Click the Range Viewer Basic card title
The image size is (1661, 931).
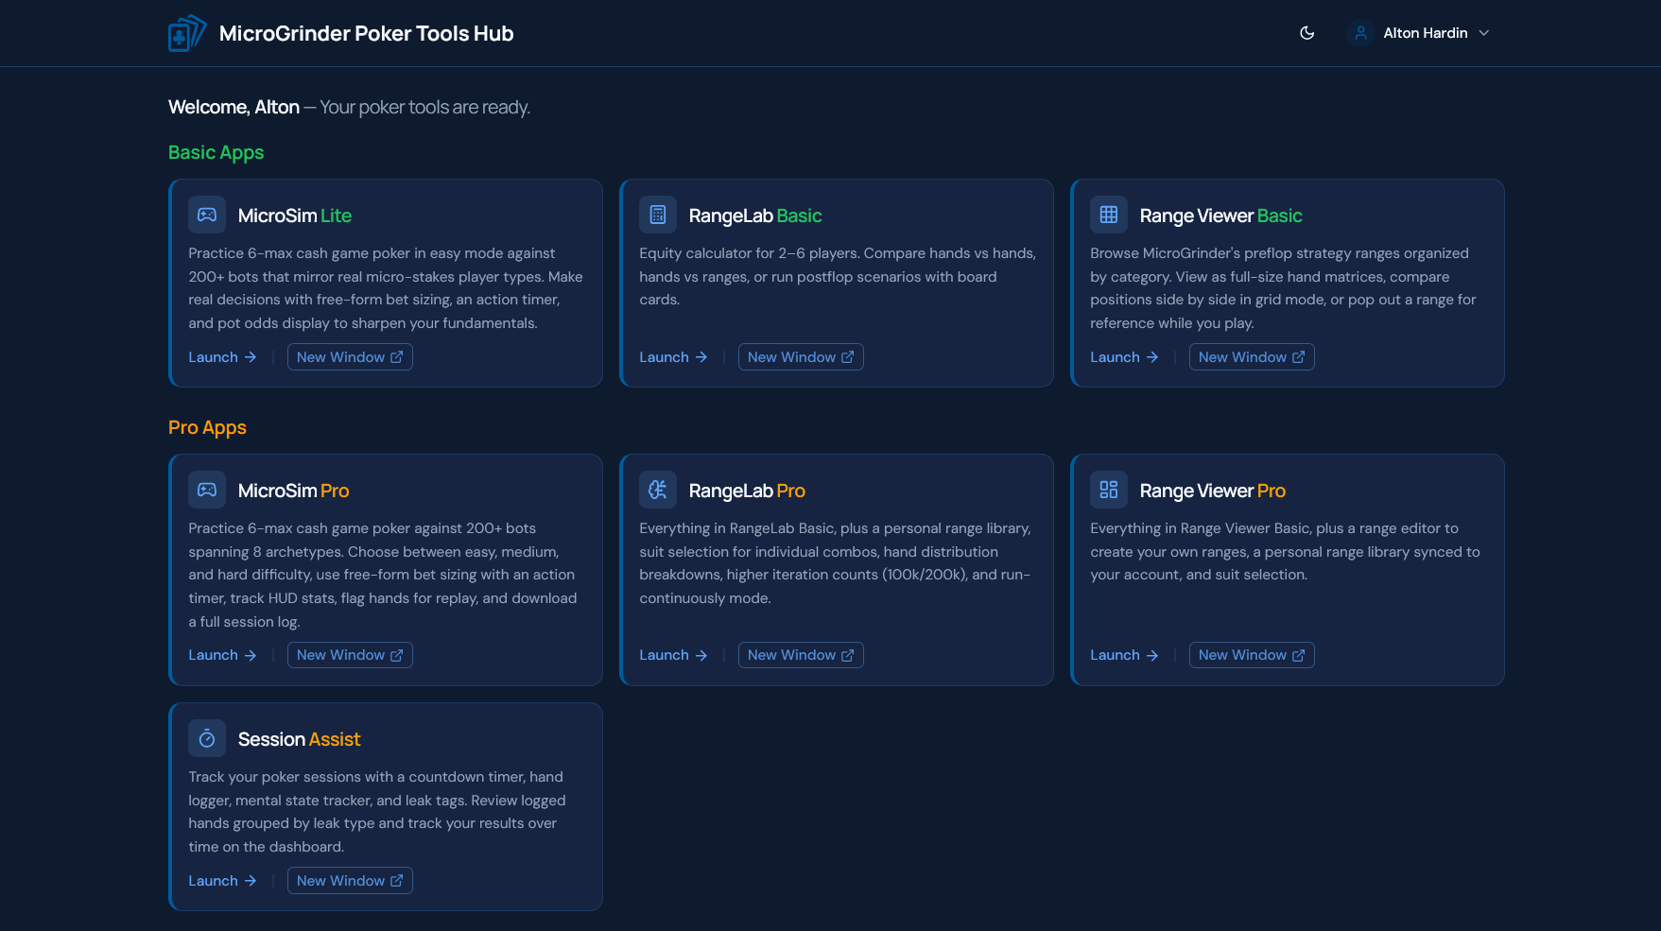pyautogui.click(x=1220, y=216)
